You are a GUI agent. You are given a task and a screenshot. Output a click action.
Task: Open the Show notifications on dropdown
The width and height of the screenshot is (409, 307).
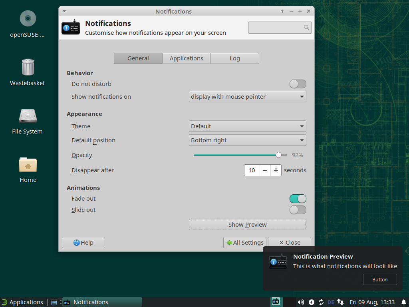pos(247,97)
